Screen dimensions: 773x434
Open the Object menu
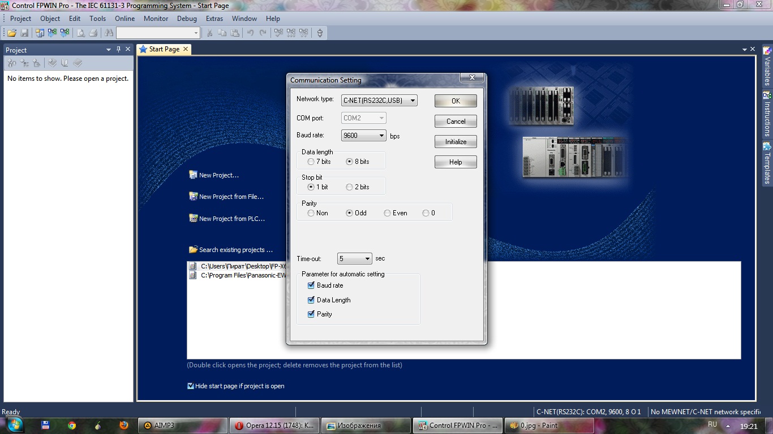(x=50, y=19)
